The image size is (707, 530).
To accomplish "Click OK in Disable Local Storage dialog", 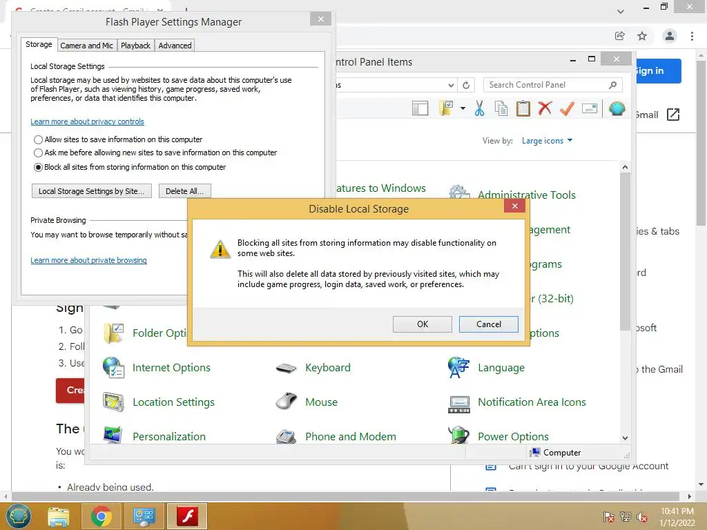I will (422, 324).
